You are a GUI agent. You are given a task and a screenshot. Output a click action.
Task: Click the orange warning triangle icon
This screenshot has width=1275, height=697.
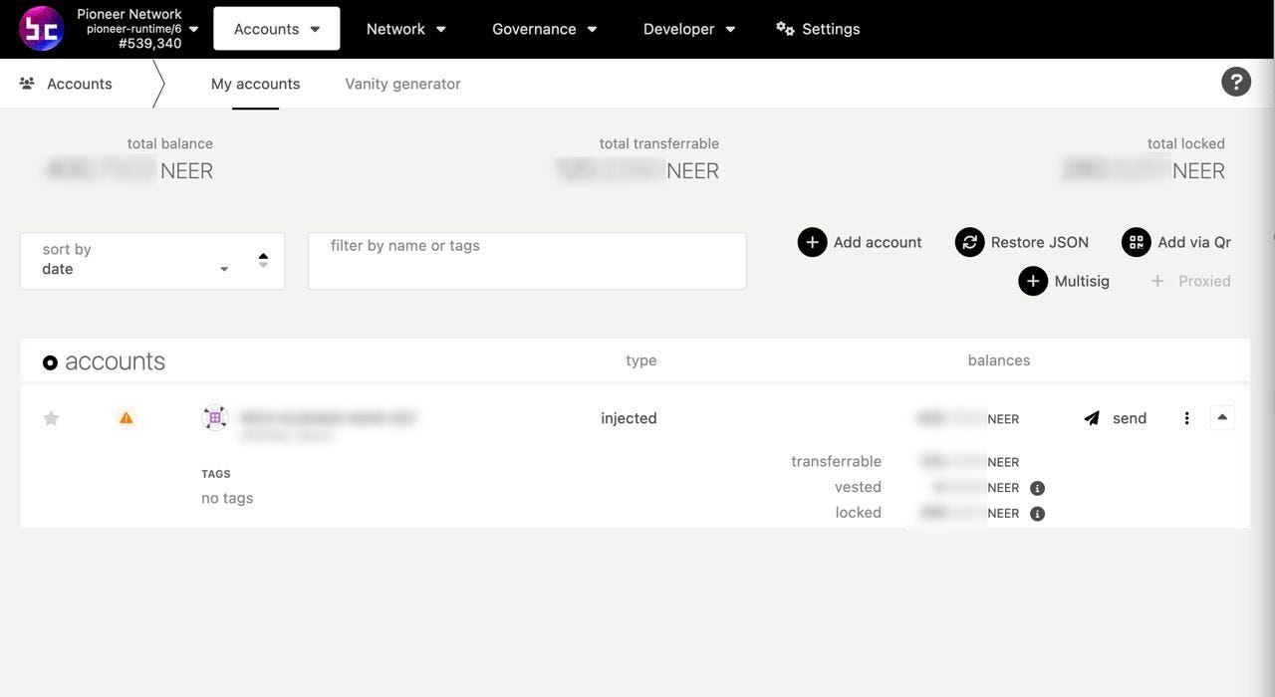coord(126,418)
